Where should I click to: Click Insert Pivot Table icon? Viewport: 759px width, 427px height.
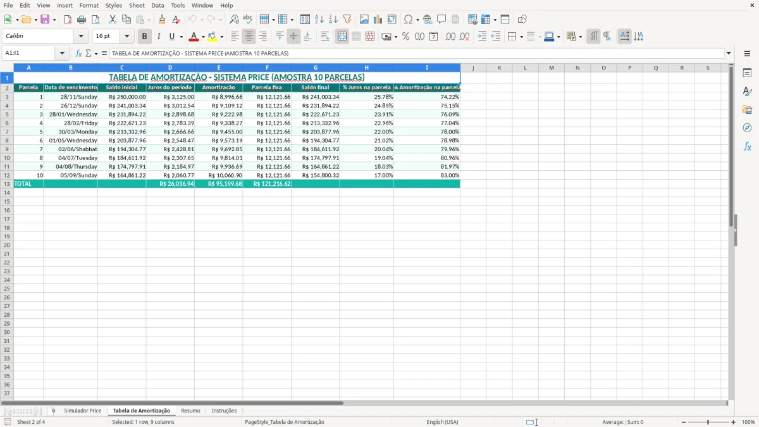click(392, 20)
